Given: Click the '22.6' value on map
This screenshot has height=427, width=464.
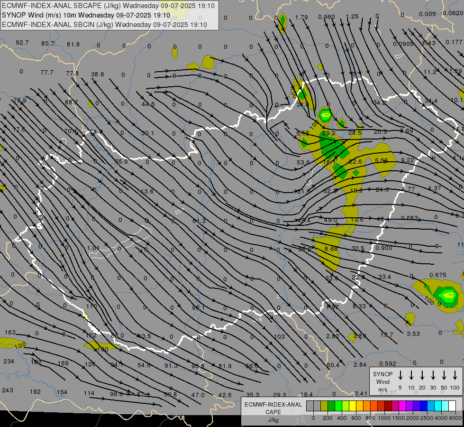Looking at the screenshot, I should tap(355, 161).
